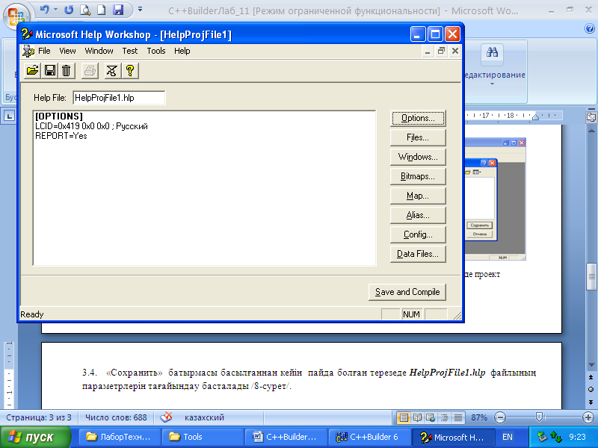This screenshot has height=448, width=598.
Task: Open Word help with the blue question icon
Action: [x=590, y=28]
